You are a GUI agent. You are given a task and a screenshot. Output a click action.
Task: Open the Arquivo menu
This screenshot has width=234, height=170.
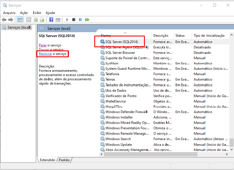[x=9, y=13]
